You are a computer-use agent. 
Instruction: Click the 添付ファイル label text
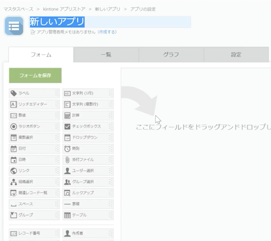[83, 160]
